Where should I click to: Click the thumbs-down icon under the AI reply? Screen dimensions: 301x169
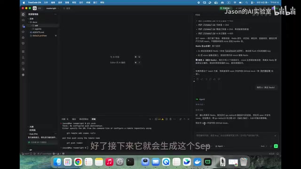[x=219, y=79]
